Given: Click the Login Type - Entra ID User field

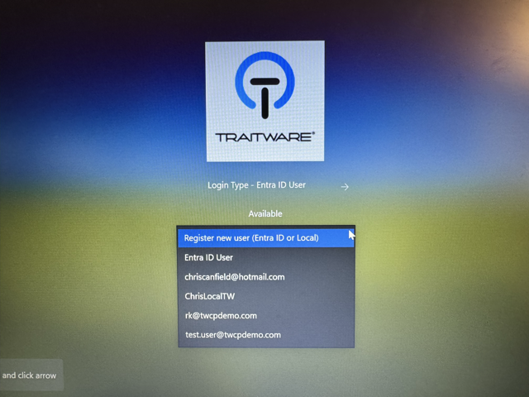Looking at the screenshot, I should (x=257, y=185).
